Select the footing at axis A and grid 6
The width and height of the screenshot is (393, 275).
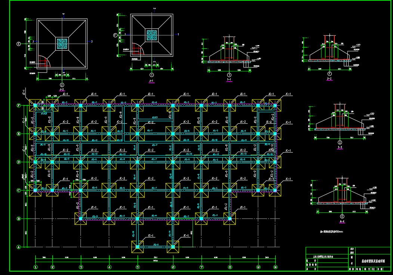click(173, 246)
